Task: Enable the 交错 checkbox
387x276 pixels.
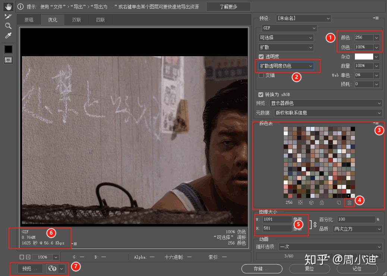Action: tap(261, 76)
